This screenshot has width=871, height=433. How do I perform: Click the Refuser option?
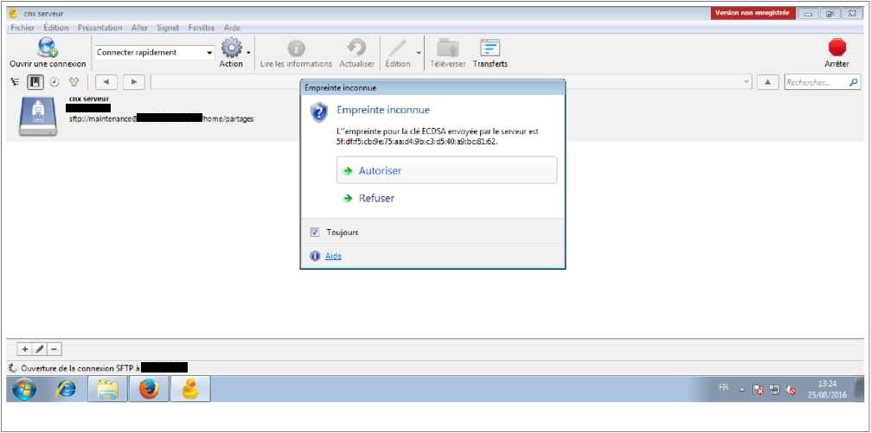pyautogui.click(x=376, y=199)
